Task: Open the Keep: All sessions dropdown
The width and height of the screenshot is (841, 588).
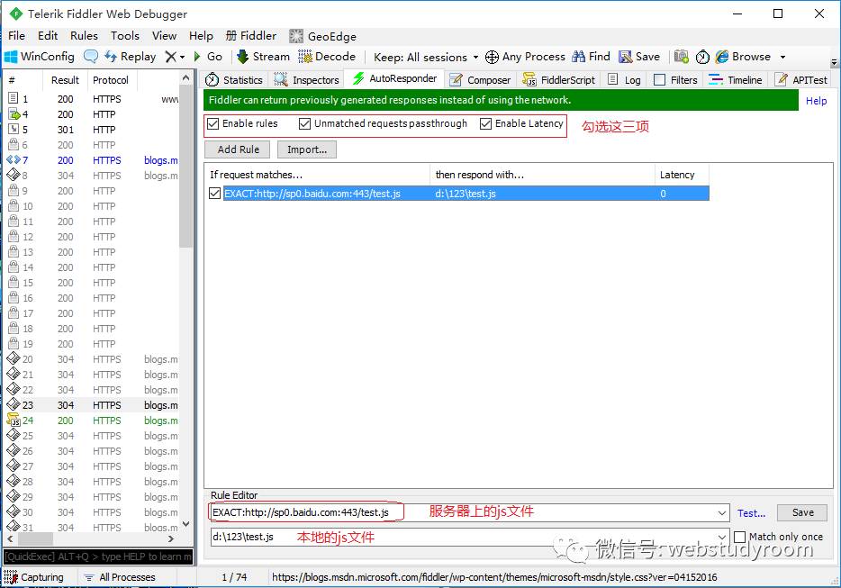Action: point(426,57)
